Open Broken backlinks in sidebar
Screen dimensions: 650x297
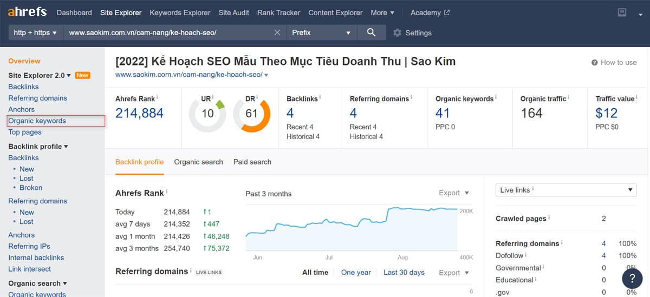(x=31, y=188)
